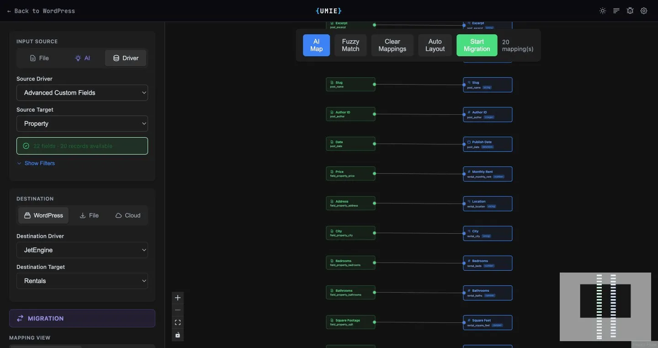The width and height of the screenshot is (658, 348).
Task: Go back to WordPress link
Action: click(x=41, y=11)
